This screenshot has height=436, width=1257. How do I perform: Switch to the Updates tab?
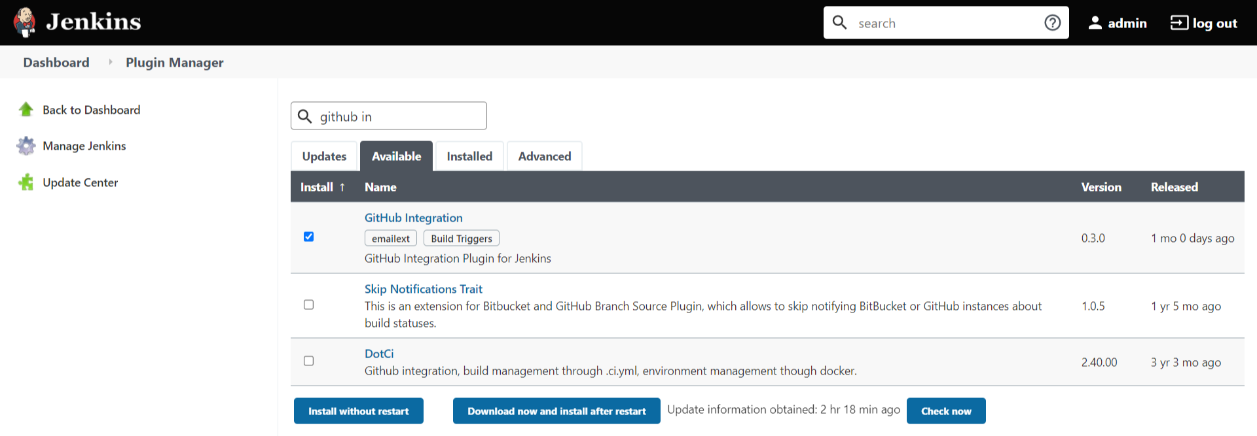pyautogui.click(x=324, y=156)
